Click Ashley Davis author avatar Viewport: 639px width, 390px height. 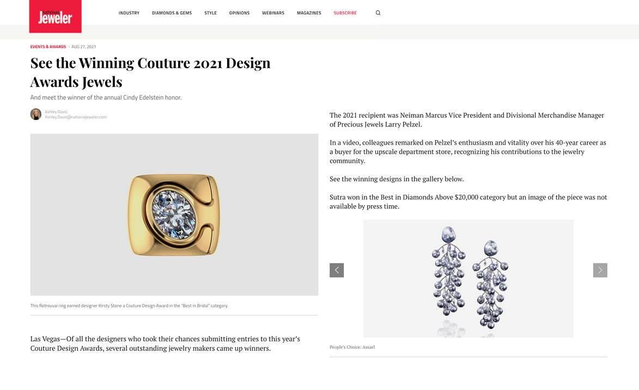click(x=36, y=114)
